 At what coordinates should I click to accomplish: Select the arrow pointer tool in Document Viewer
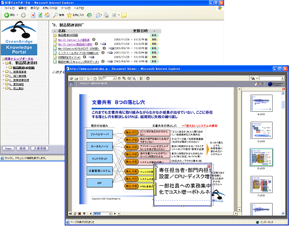88,78
